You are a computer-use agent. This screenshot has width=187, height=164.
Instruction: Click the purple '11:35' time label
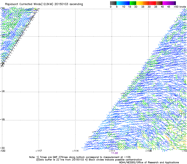pos(114,153)
